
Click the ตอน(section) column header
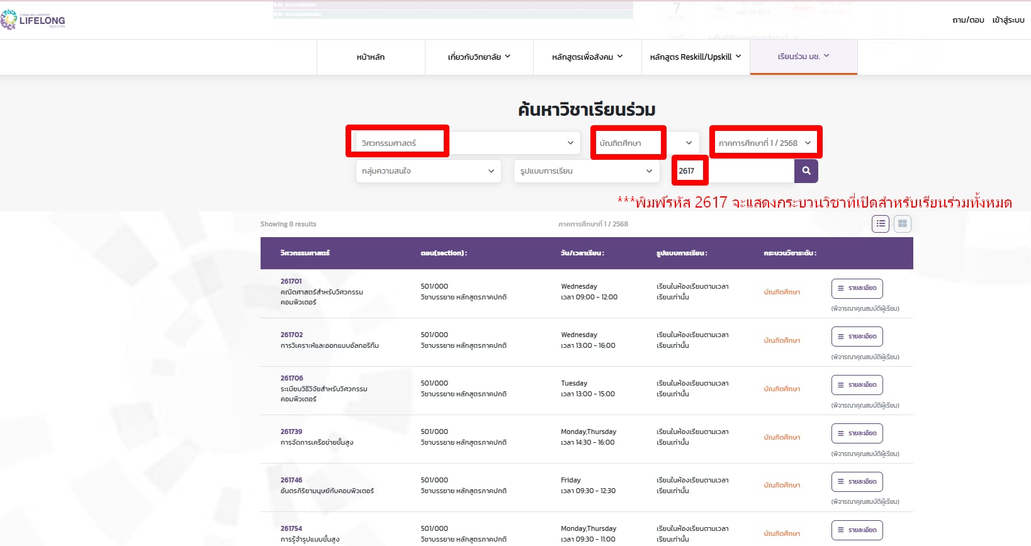click(x=444, y=253)
